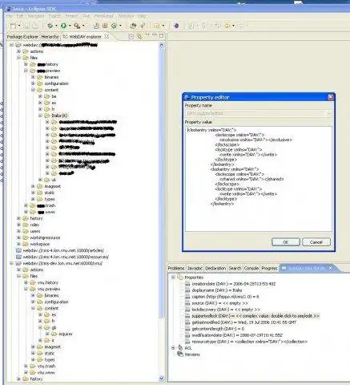Click the ACL icon in details view
The width and height of the screenshot is (350, 385).
click(x=180, y=348)
